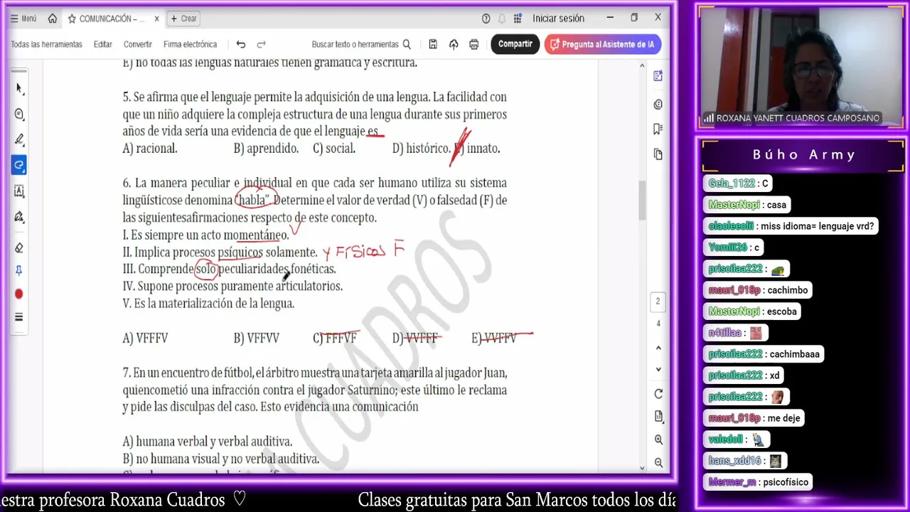Star the COMUNICACIÓN document tab
This screenshot has height=512, width=910.
coord(72,18)
